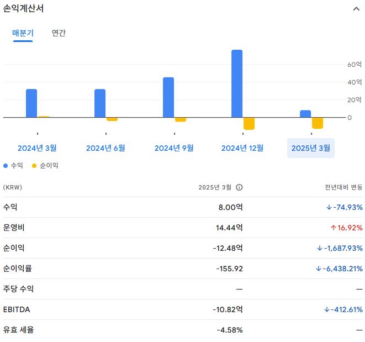
Task: Click the yellow 순이익 legend dot
Action: point(34,166)
